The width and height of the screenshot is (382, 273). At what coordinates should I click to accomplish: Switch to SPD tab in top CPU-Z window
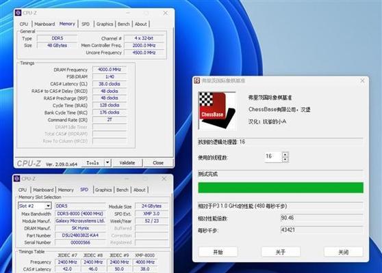(x=86, y=24)
